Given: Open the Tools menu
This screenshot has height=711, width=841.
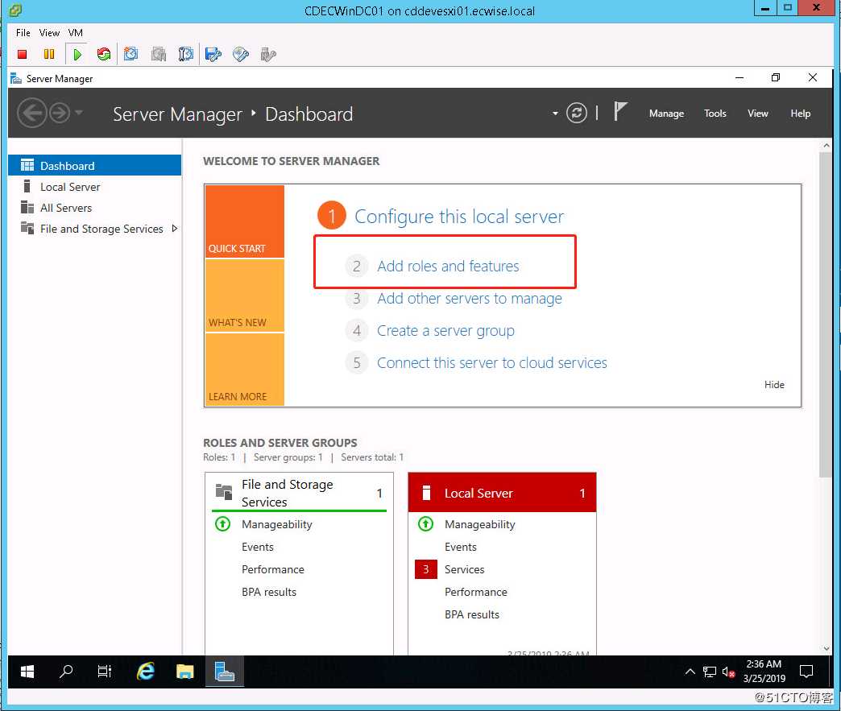Looking at the screenshot, I should [x=715, y=114].
